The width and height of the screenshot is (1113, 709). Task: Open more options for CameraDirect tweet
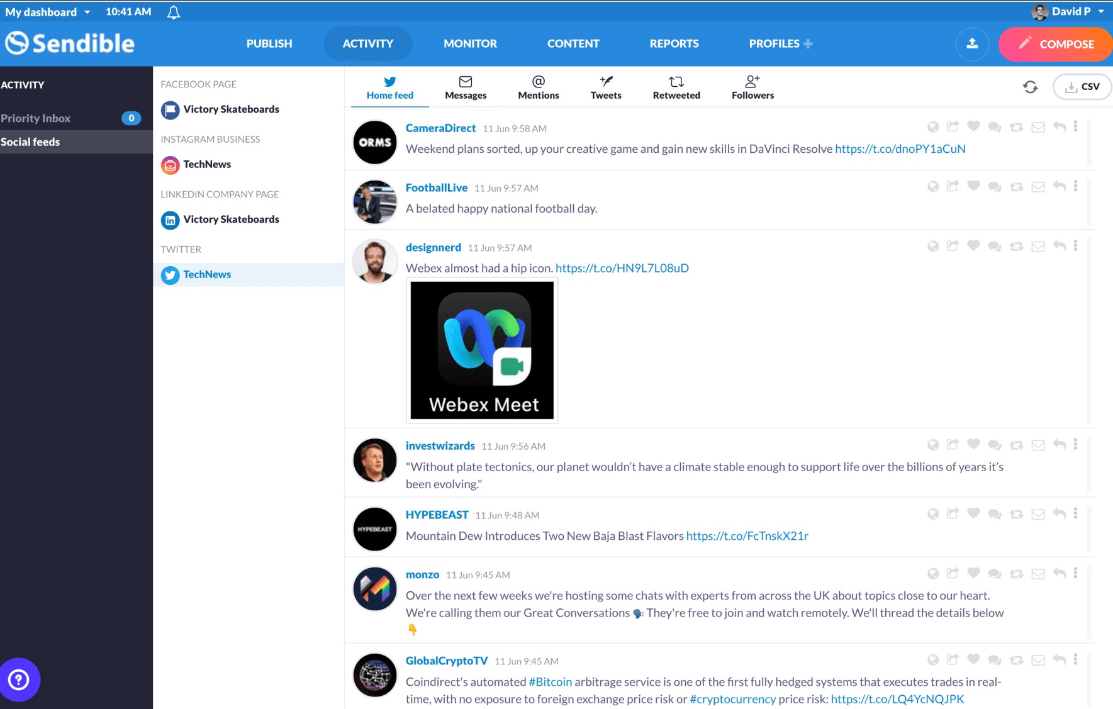1075,126
